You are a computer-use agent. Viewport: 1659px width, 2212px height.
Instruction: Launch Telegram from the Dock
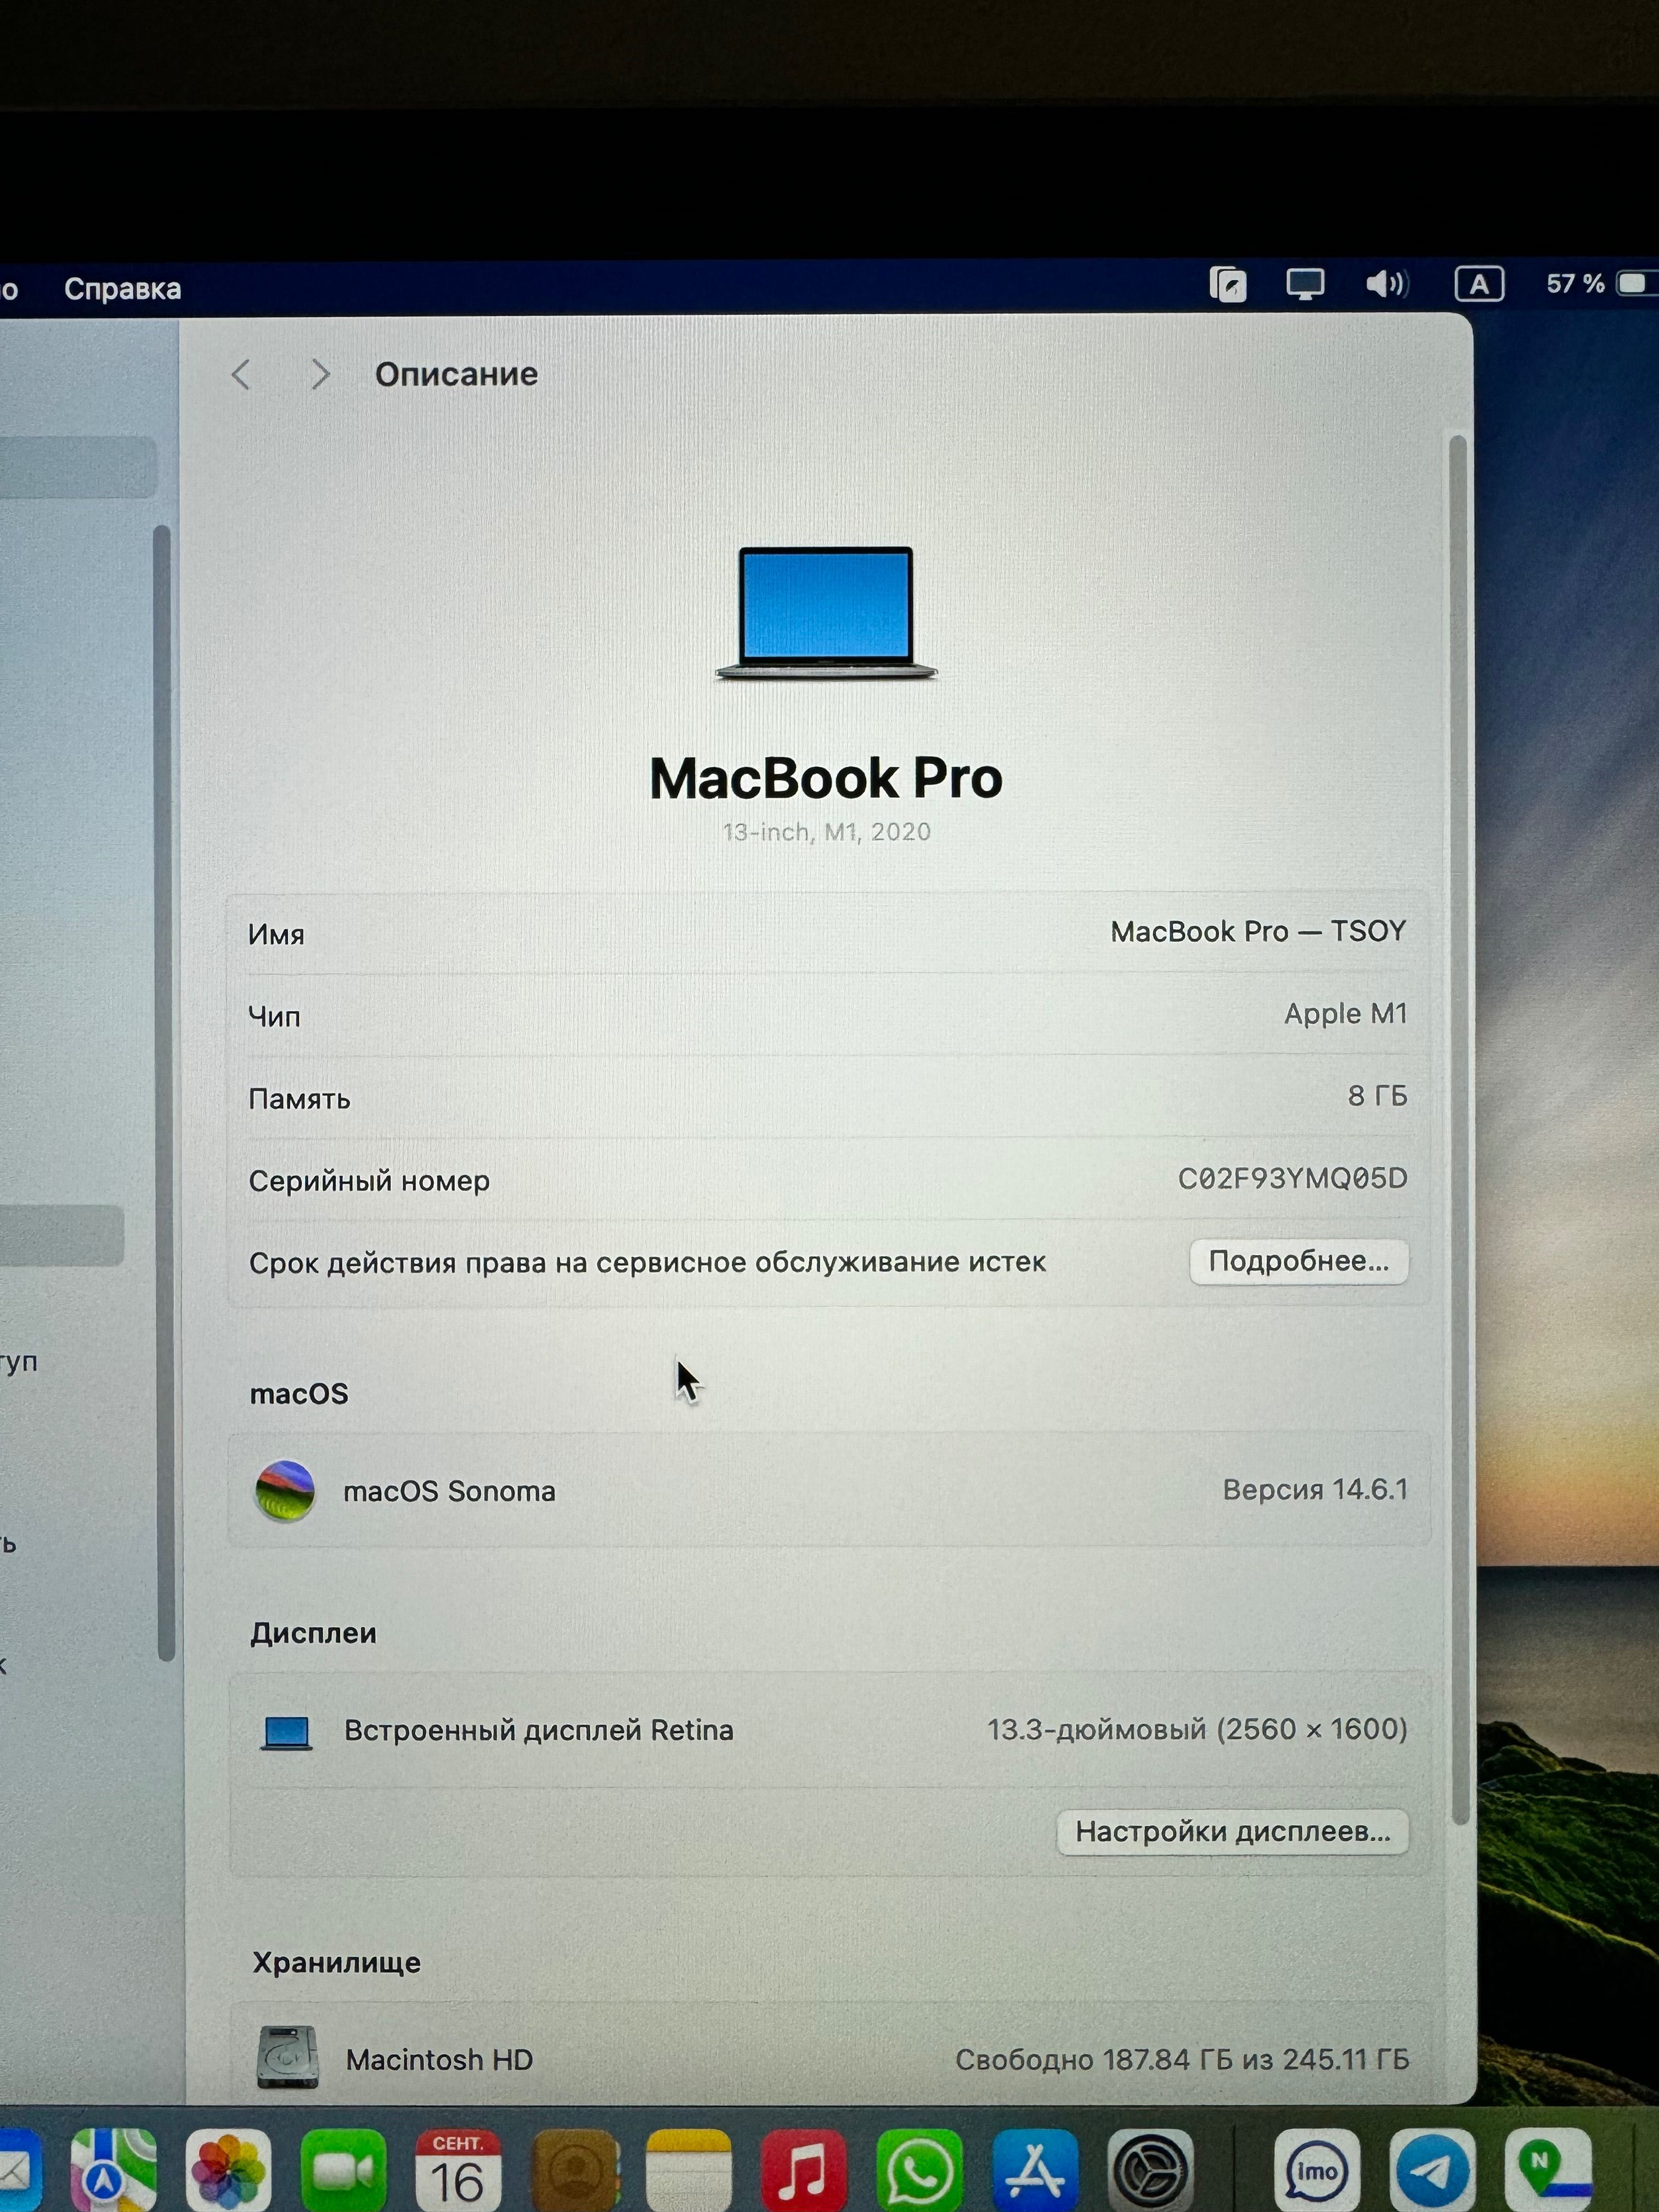(1433, 2170)
